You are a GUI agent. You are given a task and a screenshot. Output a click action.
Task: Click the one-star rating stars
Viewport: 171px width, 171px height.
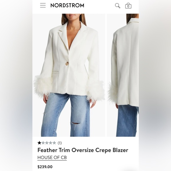(47, 143)
